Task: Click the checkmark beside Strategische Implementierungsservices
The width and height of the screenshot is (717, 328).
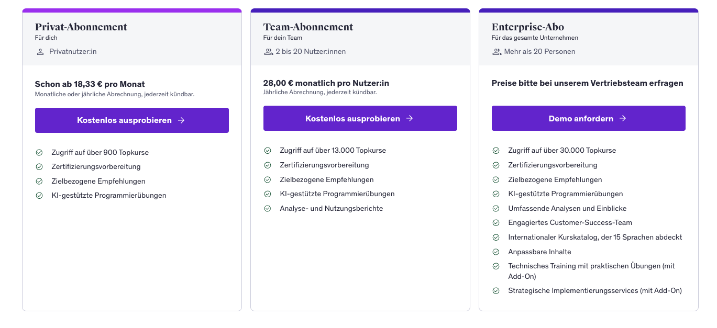Action: coord(496,291)
